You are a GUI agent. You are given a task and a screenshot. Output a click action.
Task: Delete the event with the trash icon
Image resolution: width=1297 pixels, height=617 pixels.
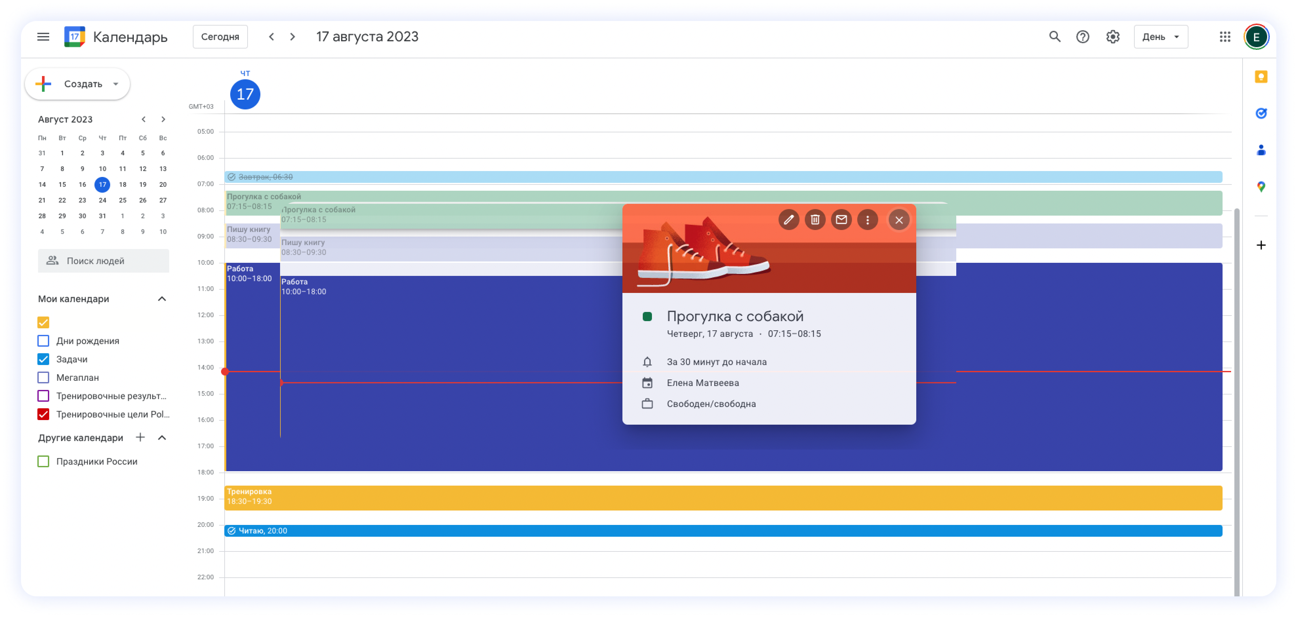[815, 220]
